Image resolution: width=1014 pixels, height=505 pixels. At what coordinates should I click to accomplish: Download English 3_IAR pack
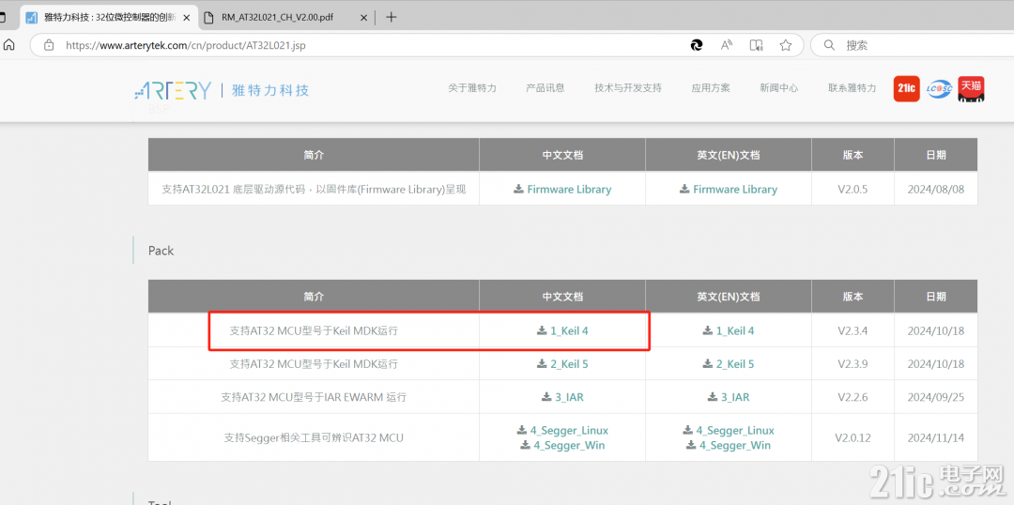(x=729, y=397)
